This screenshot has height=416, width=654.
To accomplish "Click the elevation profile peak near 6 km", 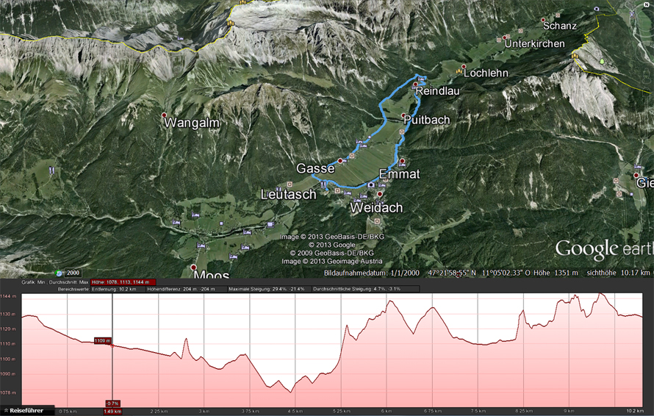I will click(391, 301).
